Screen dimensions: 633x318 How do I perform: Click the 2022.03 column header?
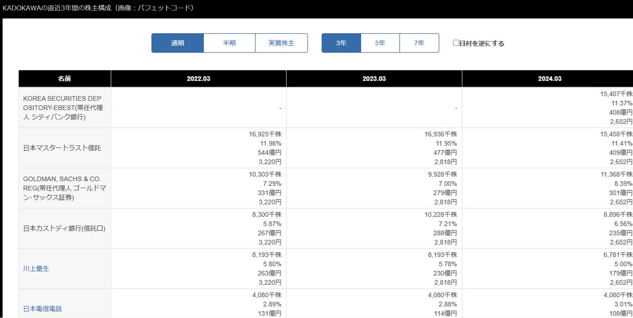coord(198,78)
